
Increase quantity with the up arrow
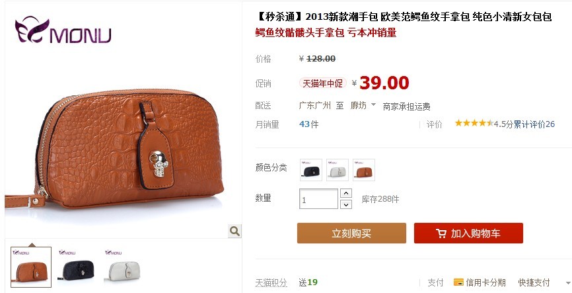coord(346,193)
